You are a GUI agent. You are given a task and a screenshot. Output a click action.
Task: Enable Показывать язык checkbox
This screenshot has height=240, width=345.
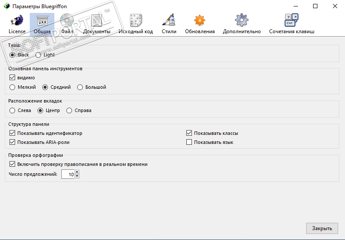click(x=189, y=142)
